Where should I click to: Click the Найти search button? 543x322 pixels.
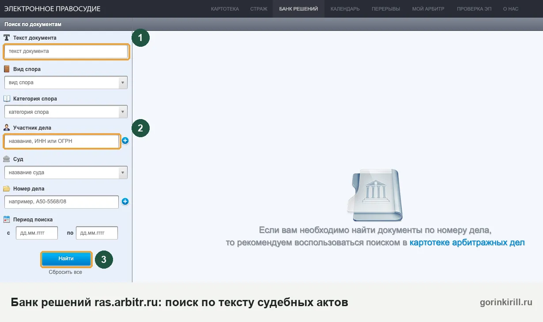(x=66, y=259)
